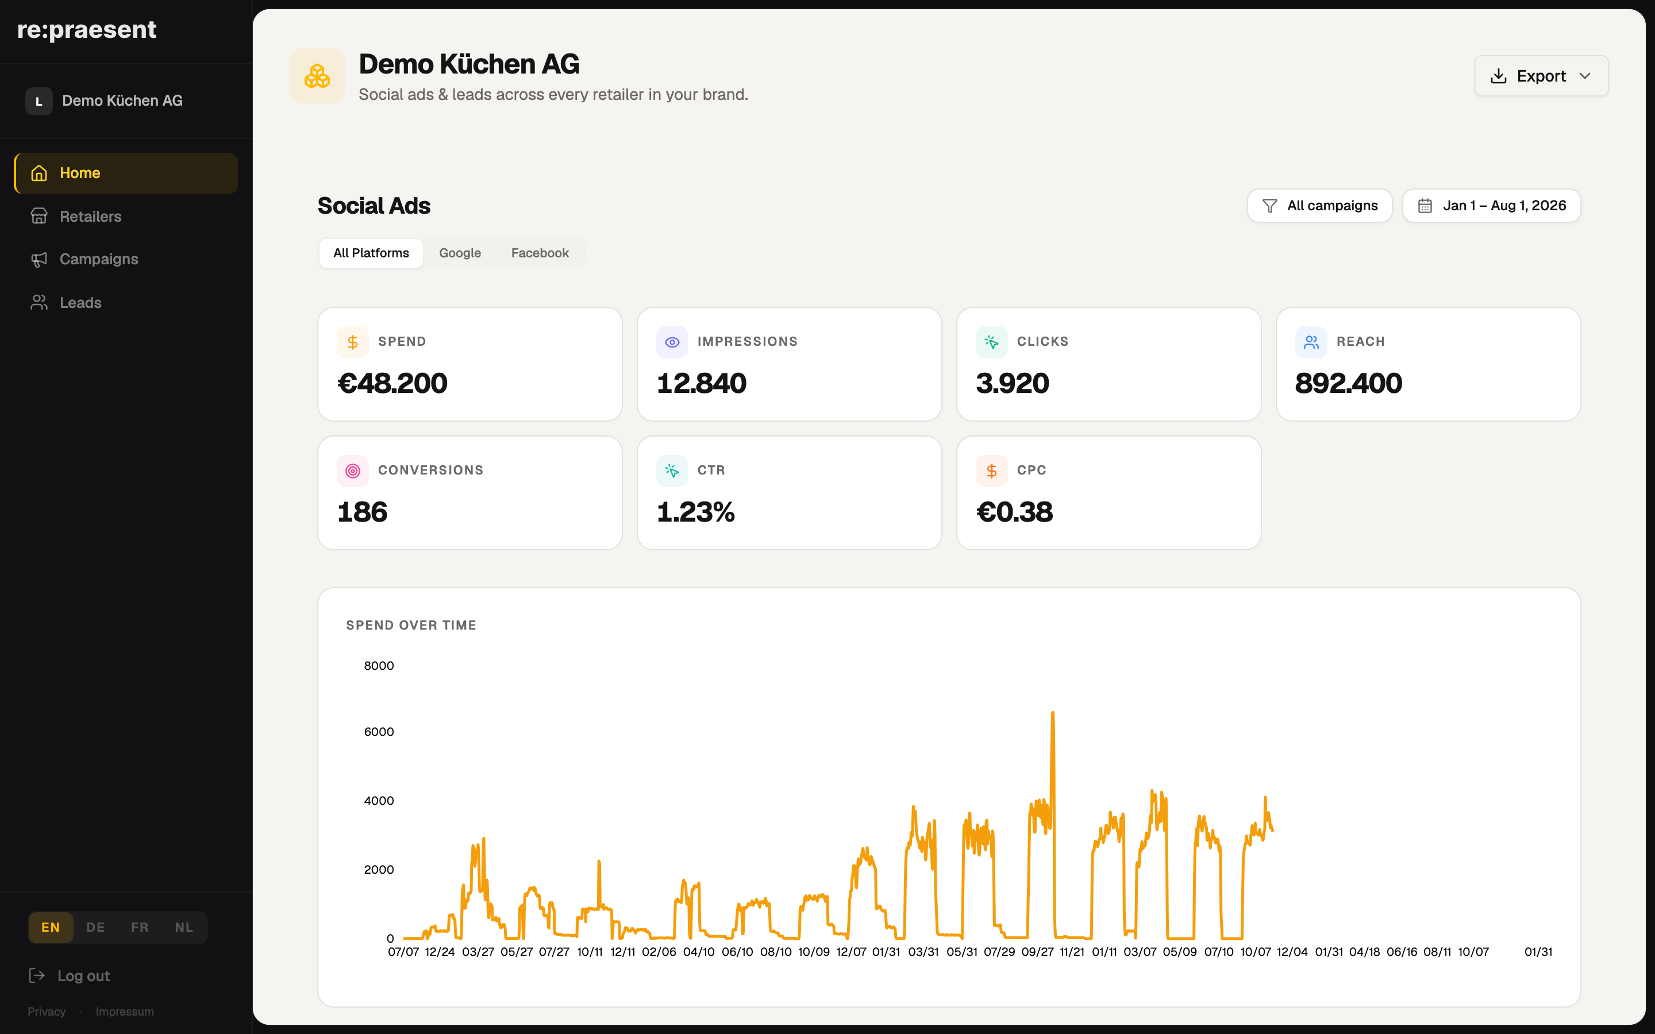Click the 4000 y-axis label

379,801
